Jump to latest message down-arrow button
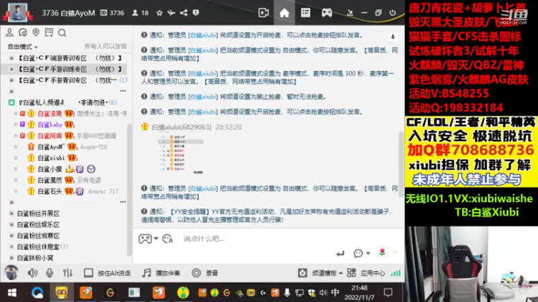The image size is (538, 302). [x=393, y=37]
